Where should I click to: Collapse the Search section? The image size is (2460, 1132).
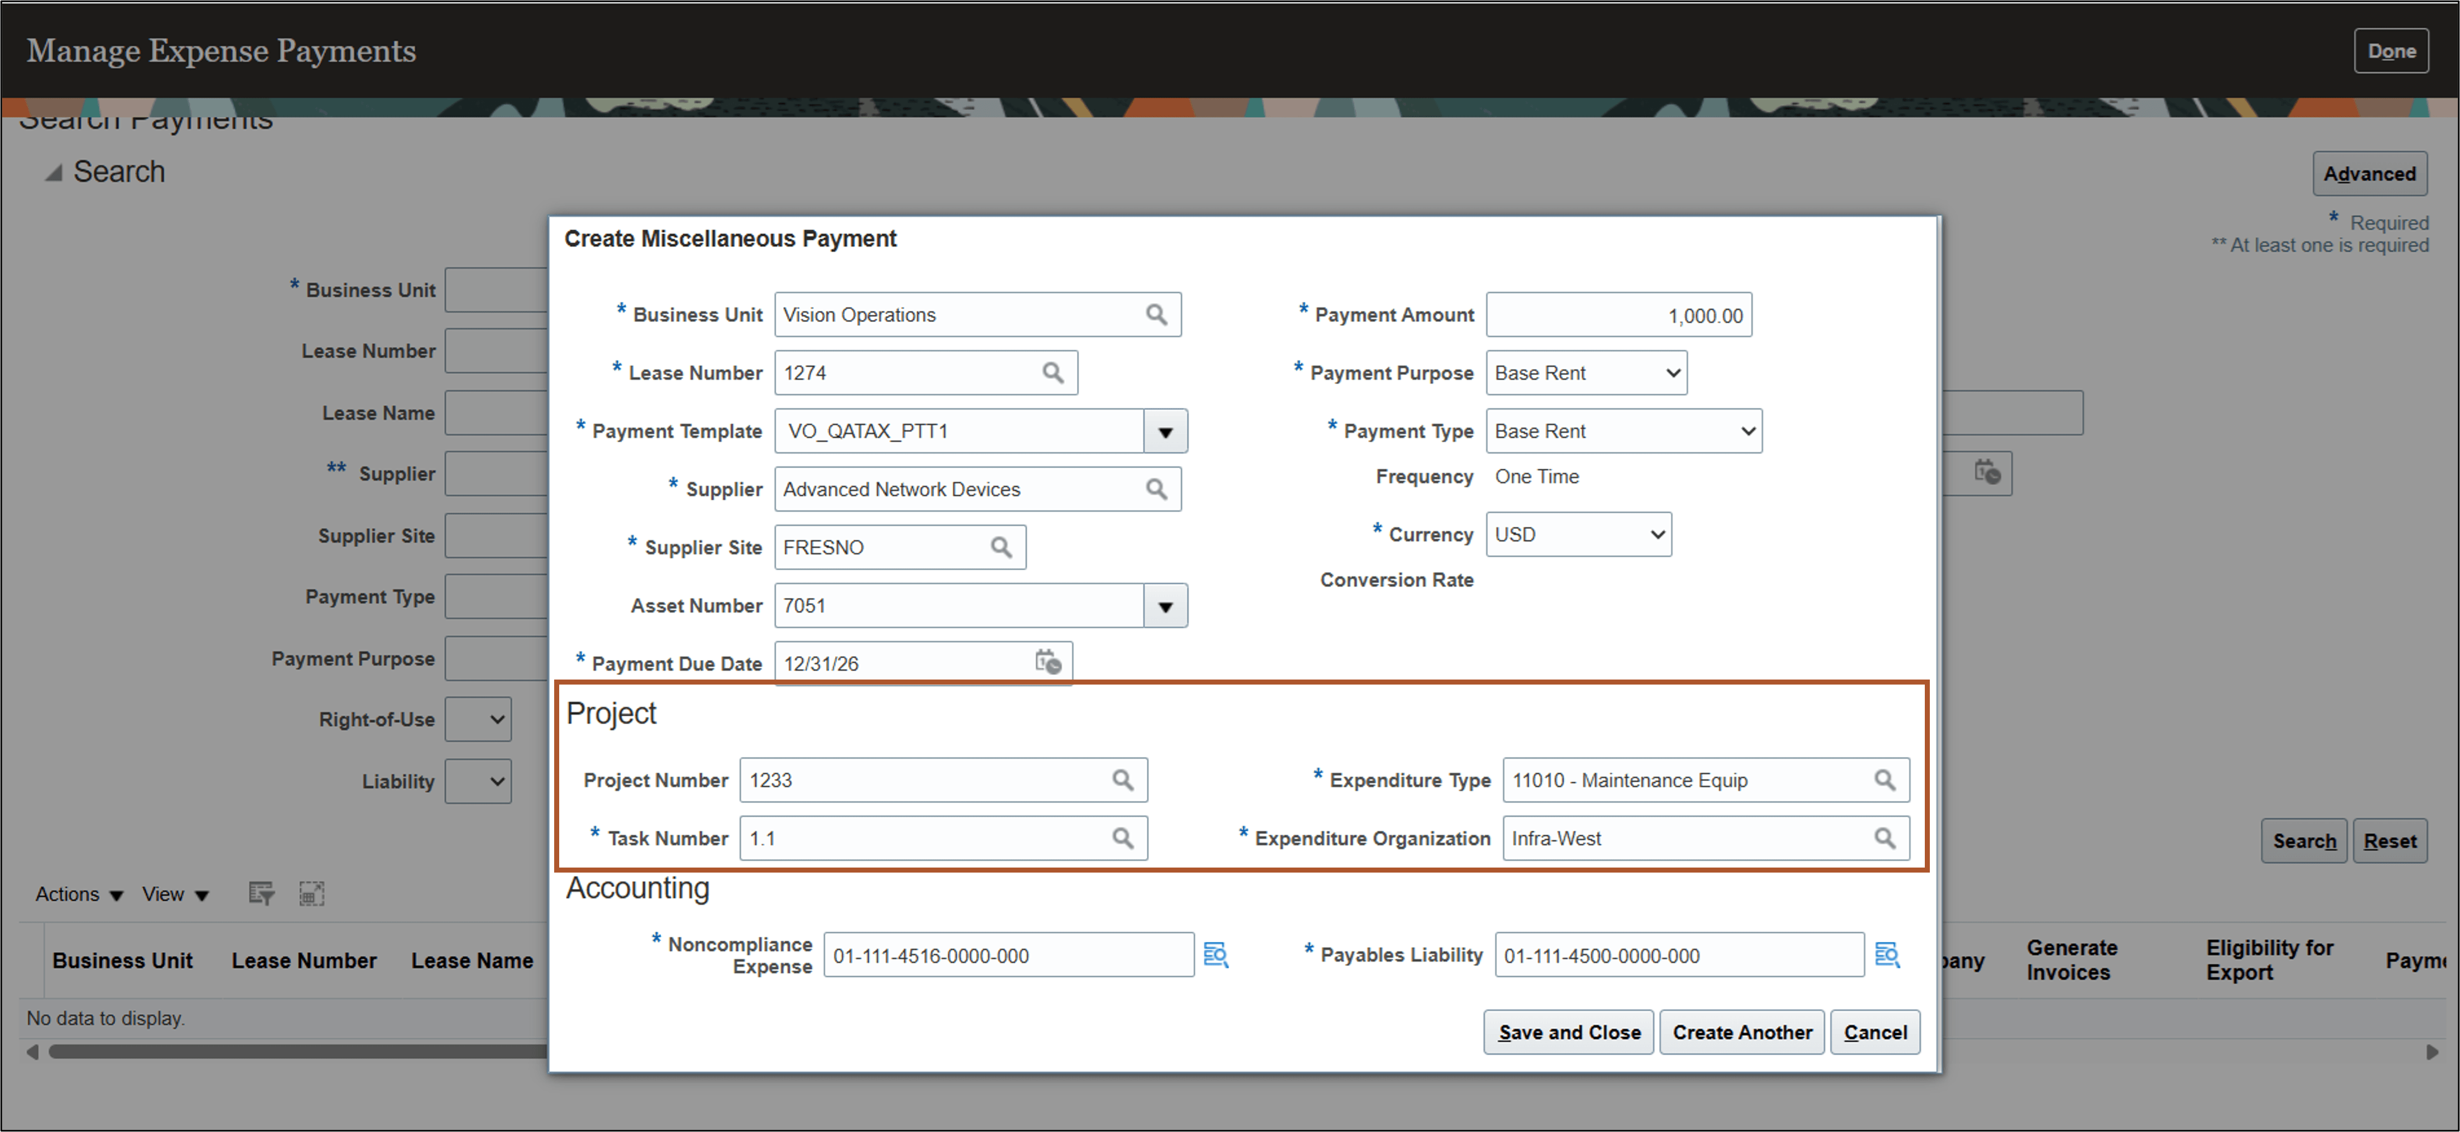[x=55, y=172]
